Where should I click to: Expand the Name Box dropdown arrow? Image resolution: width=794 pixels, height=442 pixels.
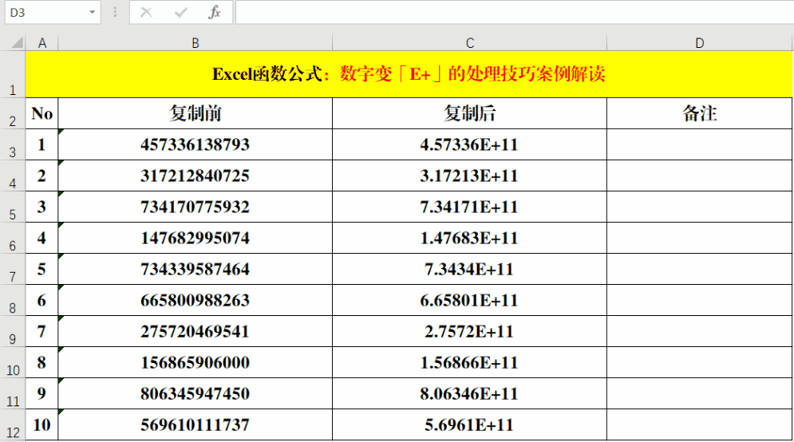point(92,12)
